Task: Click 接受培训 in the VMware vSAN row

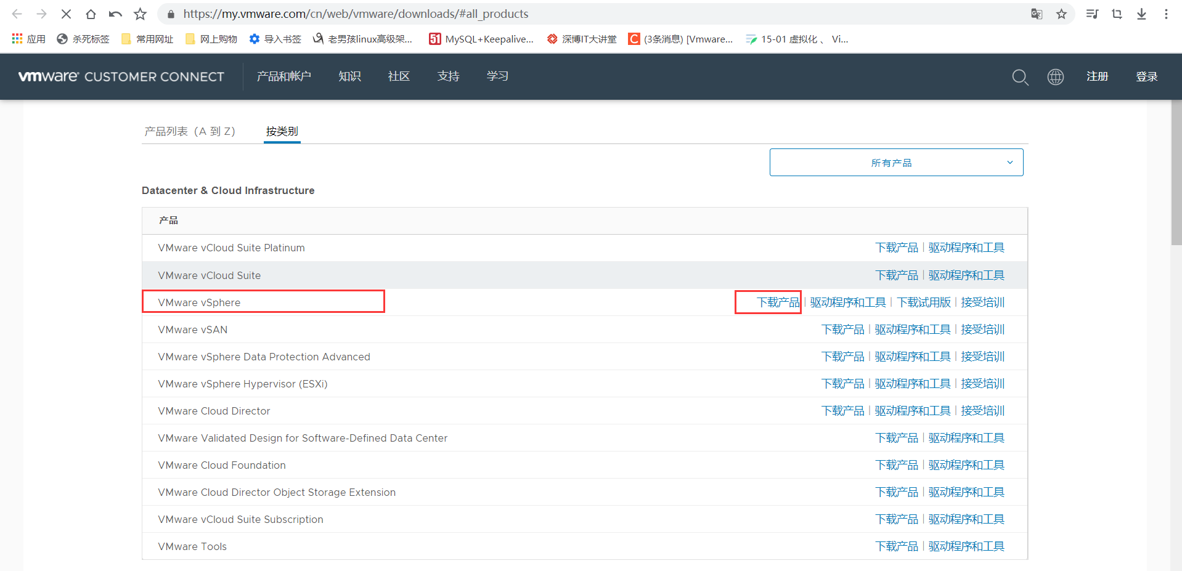Action: click(x=983, y=330)
